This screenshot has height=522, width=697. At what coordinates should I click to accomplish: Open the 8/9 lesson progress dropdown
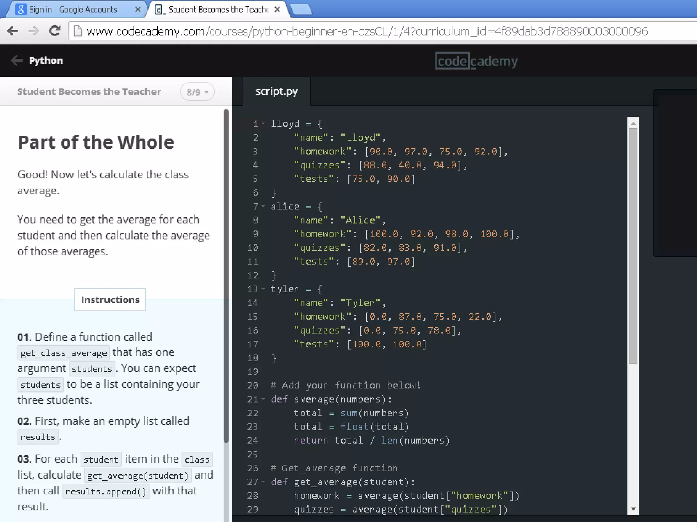pos(197,92)
